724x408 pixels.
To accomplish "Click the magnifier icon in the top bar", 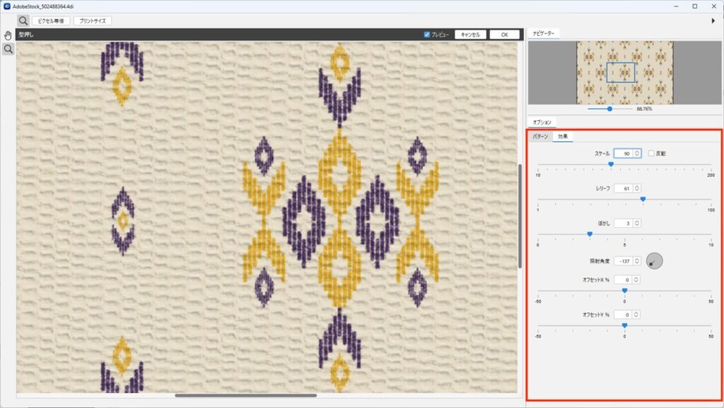I will (23, 21).
